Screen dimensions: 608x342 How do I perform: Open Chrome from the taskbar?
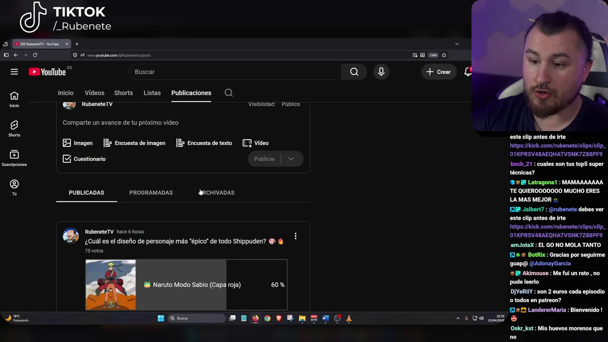267,318
